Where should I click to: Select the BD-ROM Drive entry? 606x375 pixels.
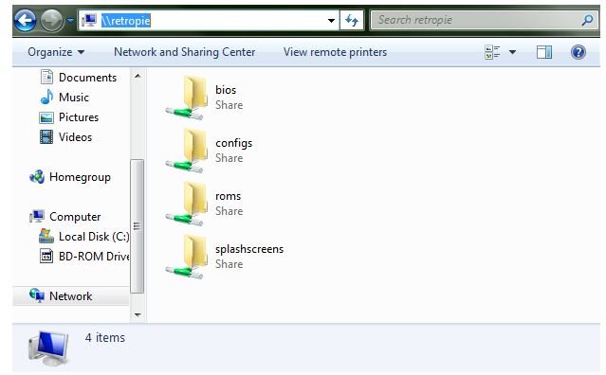pyautogui.click(x=94, y=257)
